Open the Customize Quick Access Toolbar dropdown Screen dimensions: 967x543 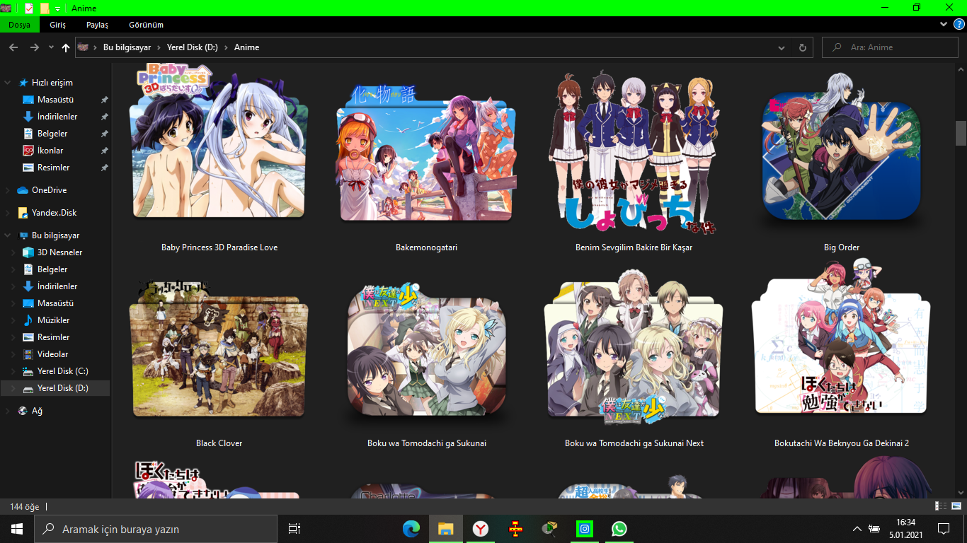click(x=57, y=8)
